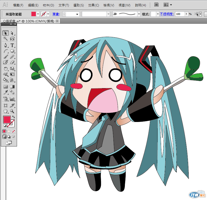Screen dimensions: 207x200
Task: Enable Draw Normal mode
Action: tap(4, 137)
